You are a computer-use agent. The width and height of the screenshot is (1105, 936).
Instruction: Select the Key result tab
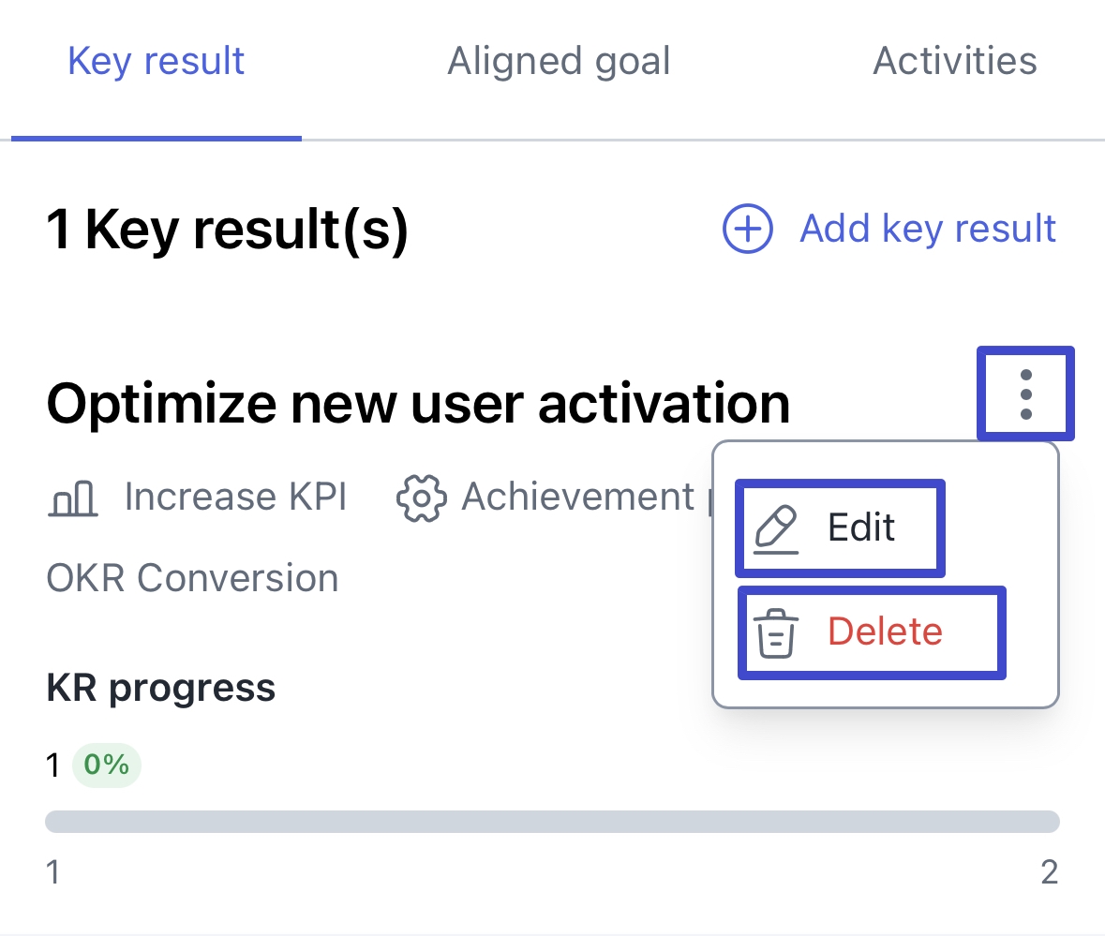(156, 61)
